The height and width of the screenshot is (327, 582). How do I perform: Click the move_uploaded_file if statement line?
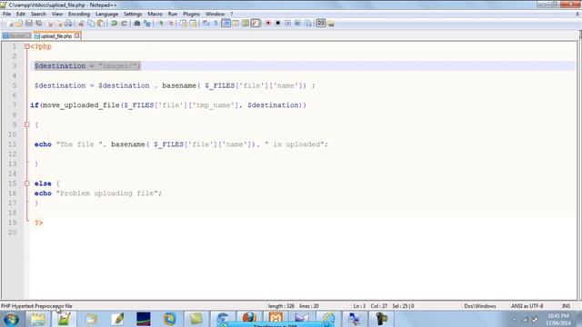[x=168, y=105]
